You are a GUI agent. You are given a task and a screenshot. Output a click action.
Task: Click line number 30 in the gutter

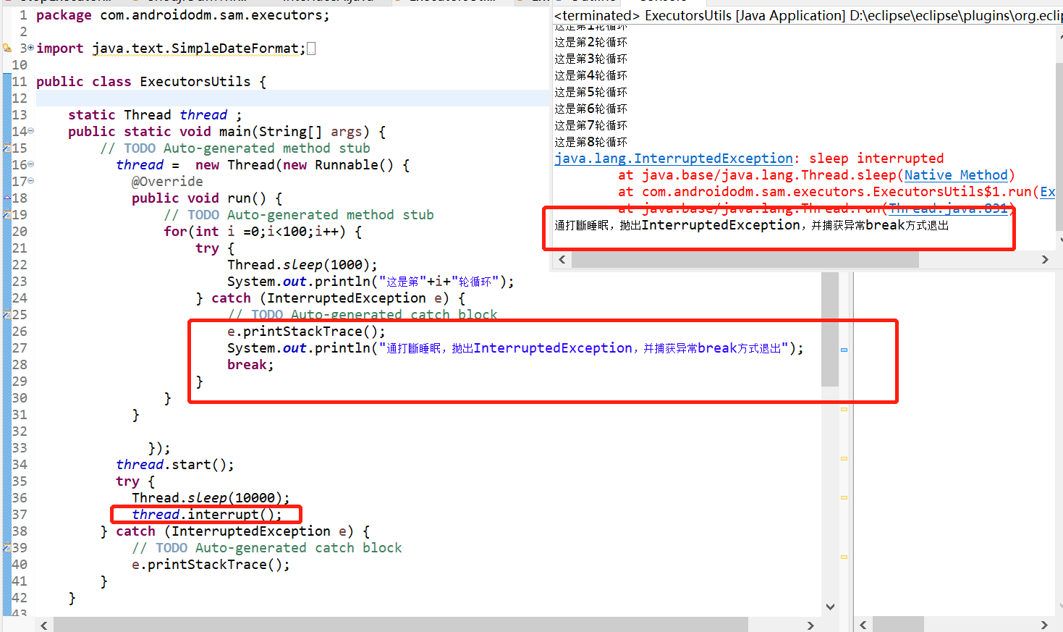click(x=20, y=398)
